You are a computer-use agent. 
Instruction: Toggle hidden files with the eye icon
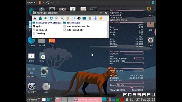[x=79, y=18]
